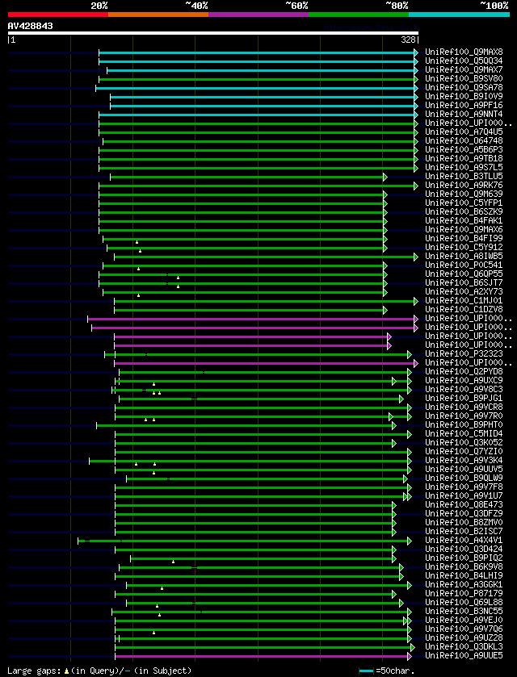Click the yellow gap marker under UniRef100_C5Y912 bar
The height and width of the screenshot is (677, 517).
[140, 251]
